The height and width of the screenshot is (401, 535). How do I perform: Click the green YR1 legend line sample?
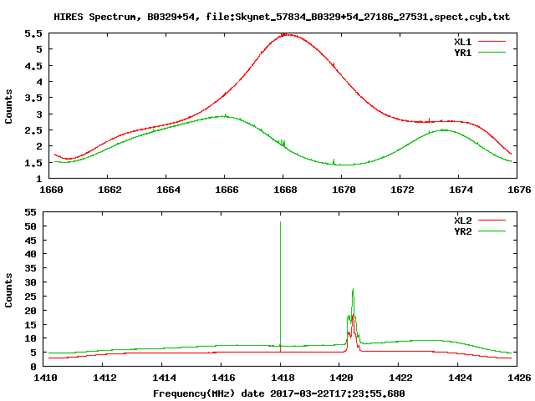(492, 53)
